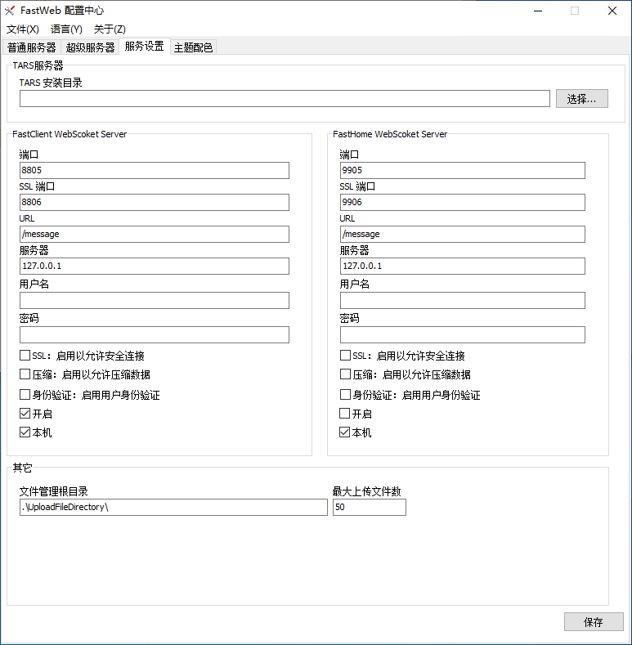Click the FastHome 密码 field

[463, 335]
